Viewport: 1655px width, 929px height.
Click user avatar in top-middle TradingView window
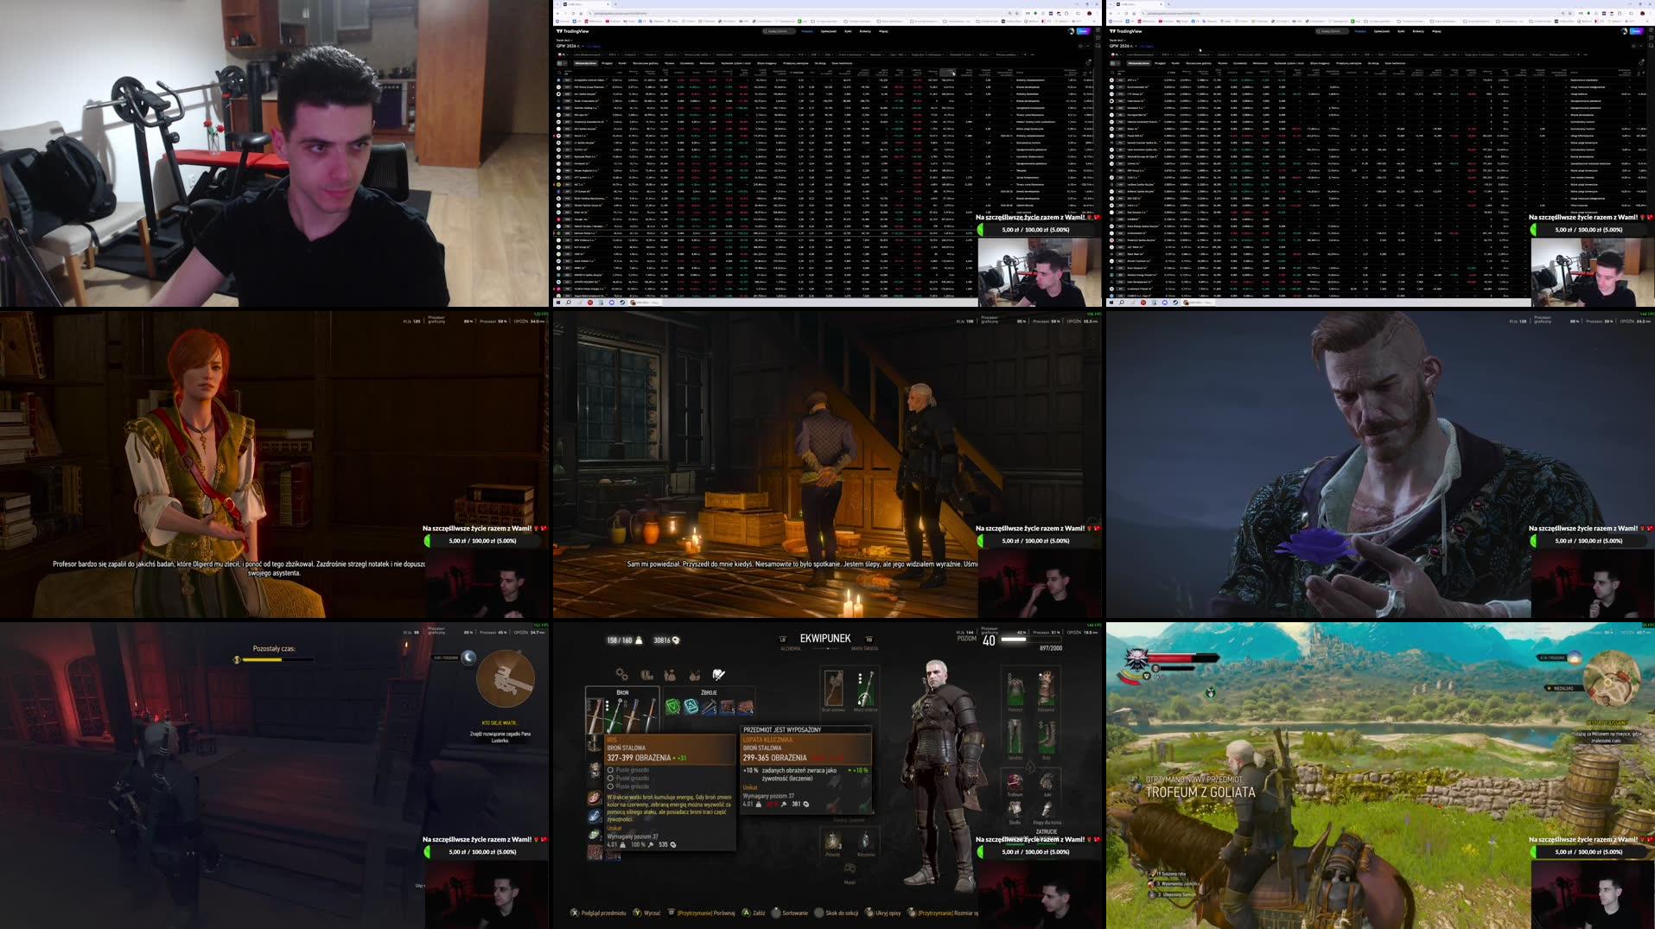pyautogui.click(x=1072, y=31)
